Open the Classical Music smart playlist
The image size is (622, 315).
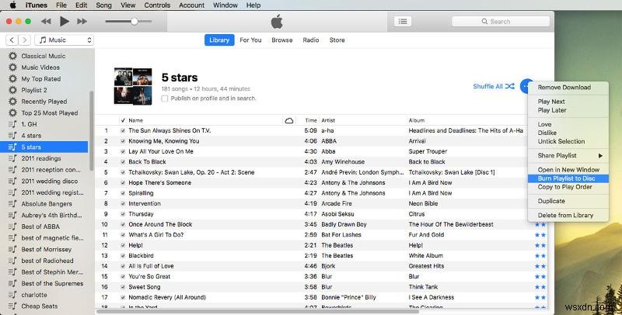[44, 56]
